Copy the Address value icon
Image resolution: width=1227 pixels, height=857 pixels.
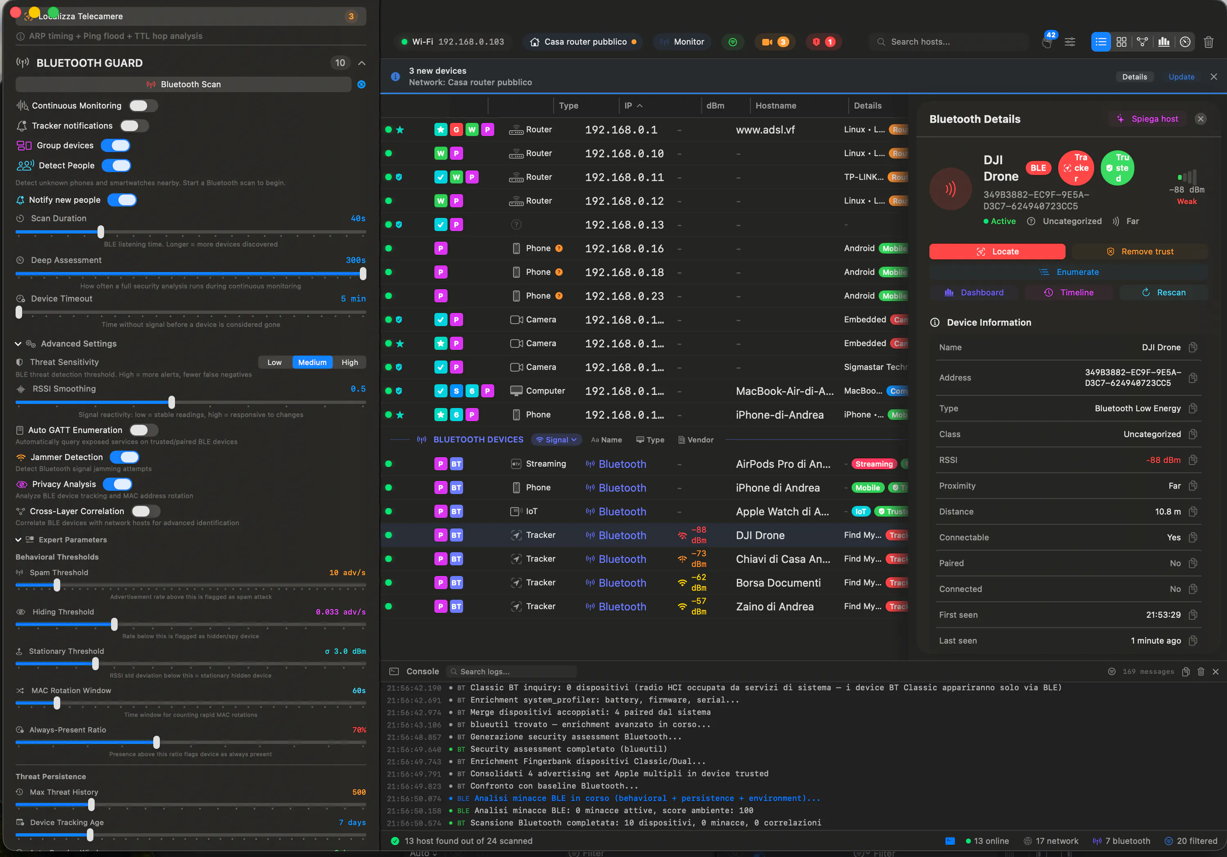(x=1192, y=378)
